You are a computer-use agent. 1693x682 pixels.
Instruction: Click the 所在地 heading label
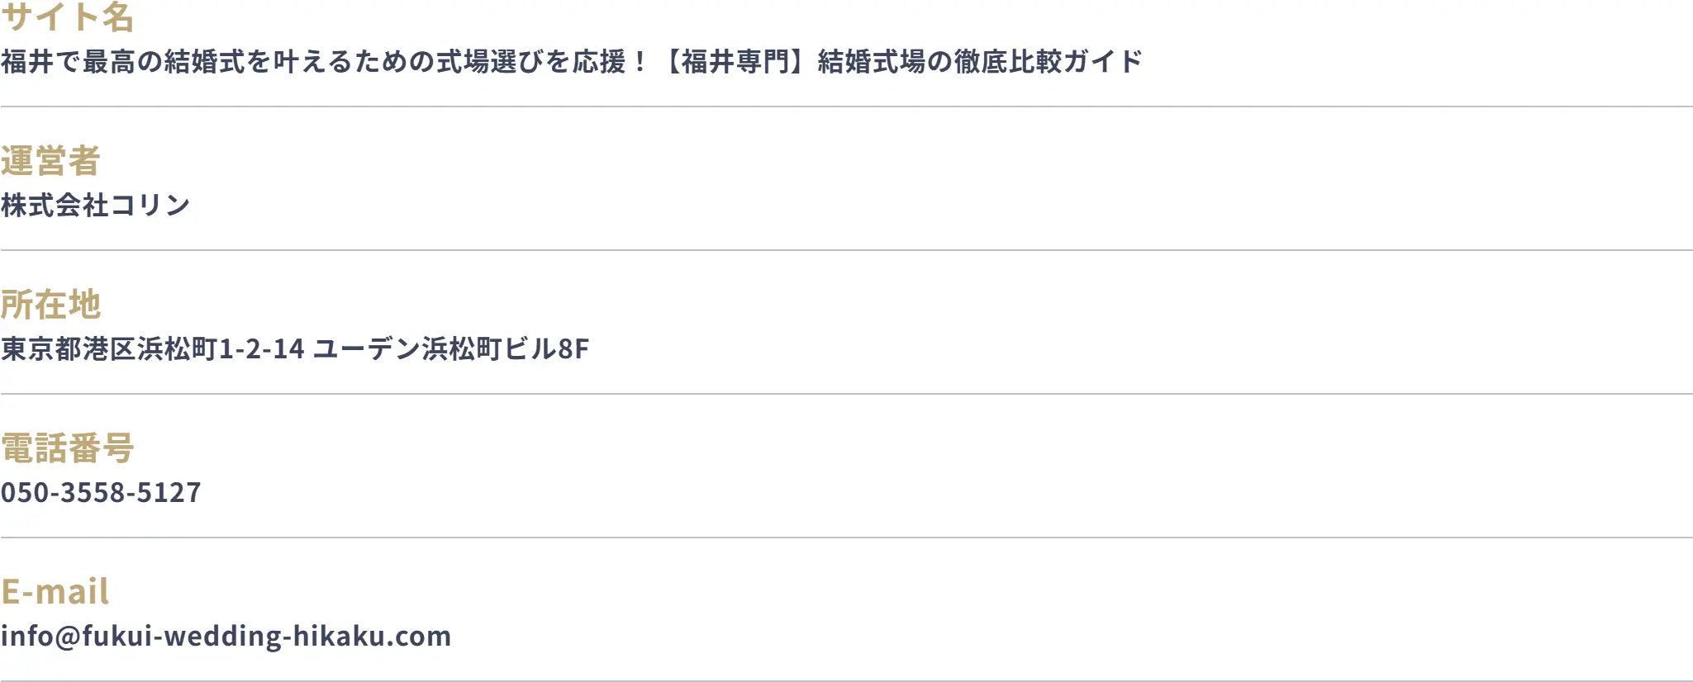(50, 305)
